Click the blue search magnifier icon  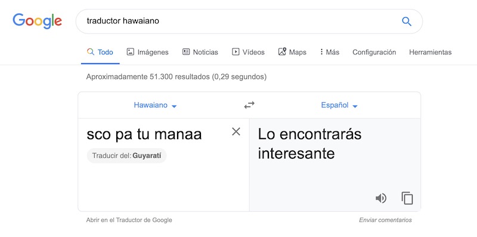(x=407, y=21)
